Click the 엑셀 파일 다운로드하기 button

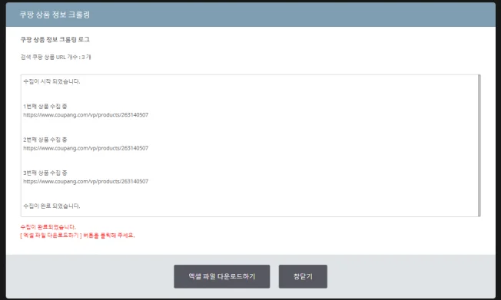point(222,276)
